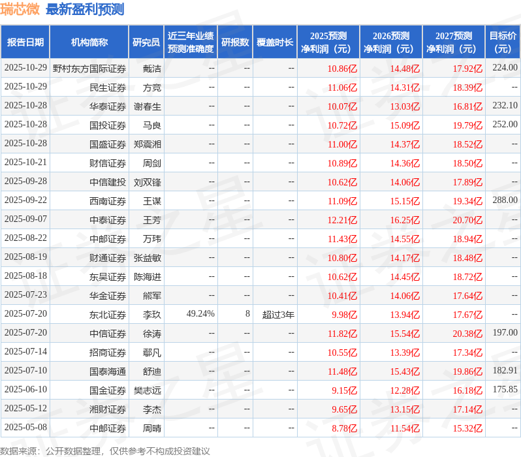Screen dimensions: 521x457
Task: Click the 2026预测净利润 column header
Action: point(391,42)
